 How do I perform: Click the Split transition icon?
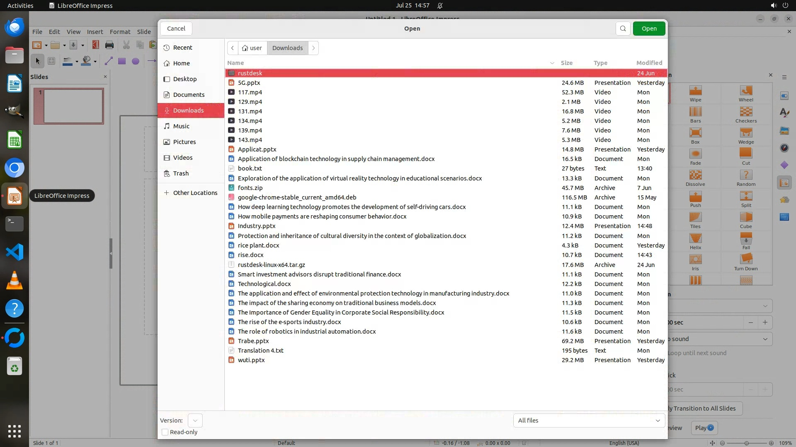point(746,196)
